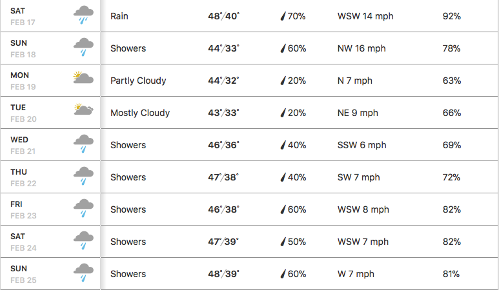Click the 48°/39° temperature for Feb 25
Screen dimensions: 499x290
click(x=223, y=274)
